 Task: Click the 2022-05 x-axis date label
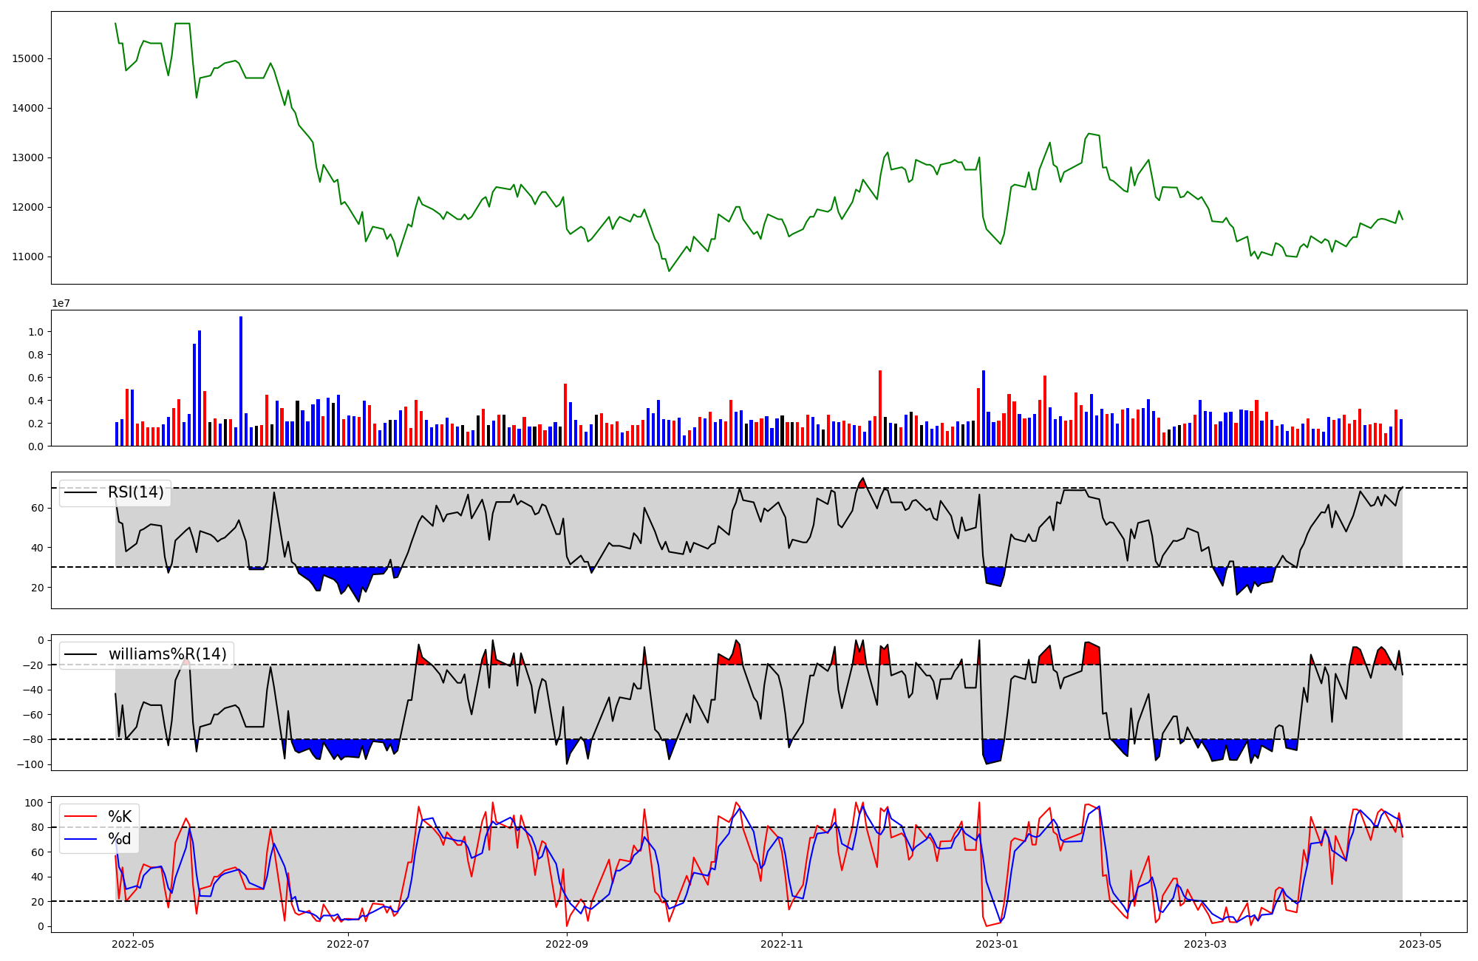point(133,943)
